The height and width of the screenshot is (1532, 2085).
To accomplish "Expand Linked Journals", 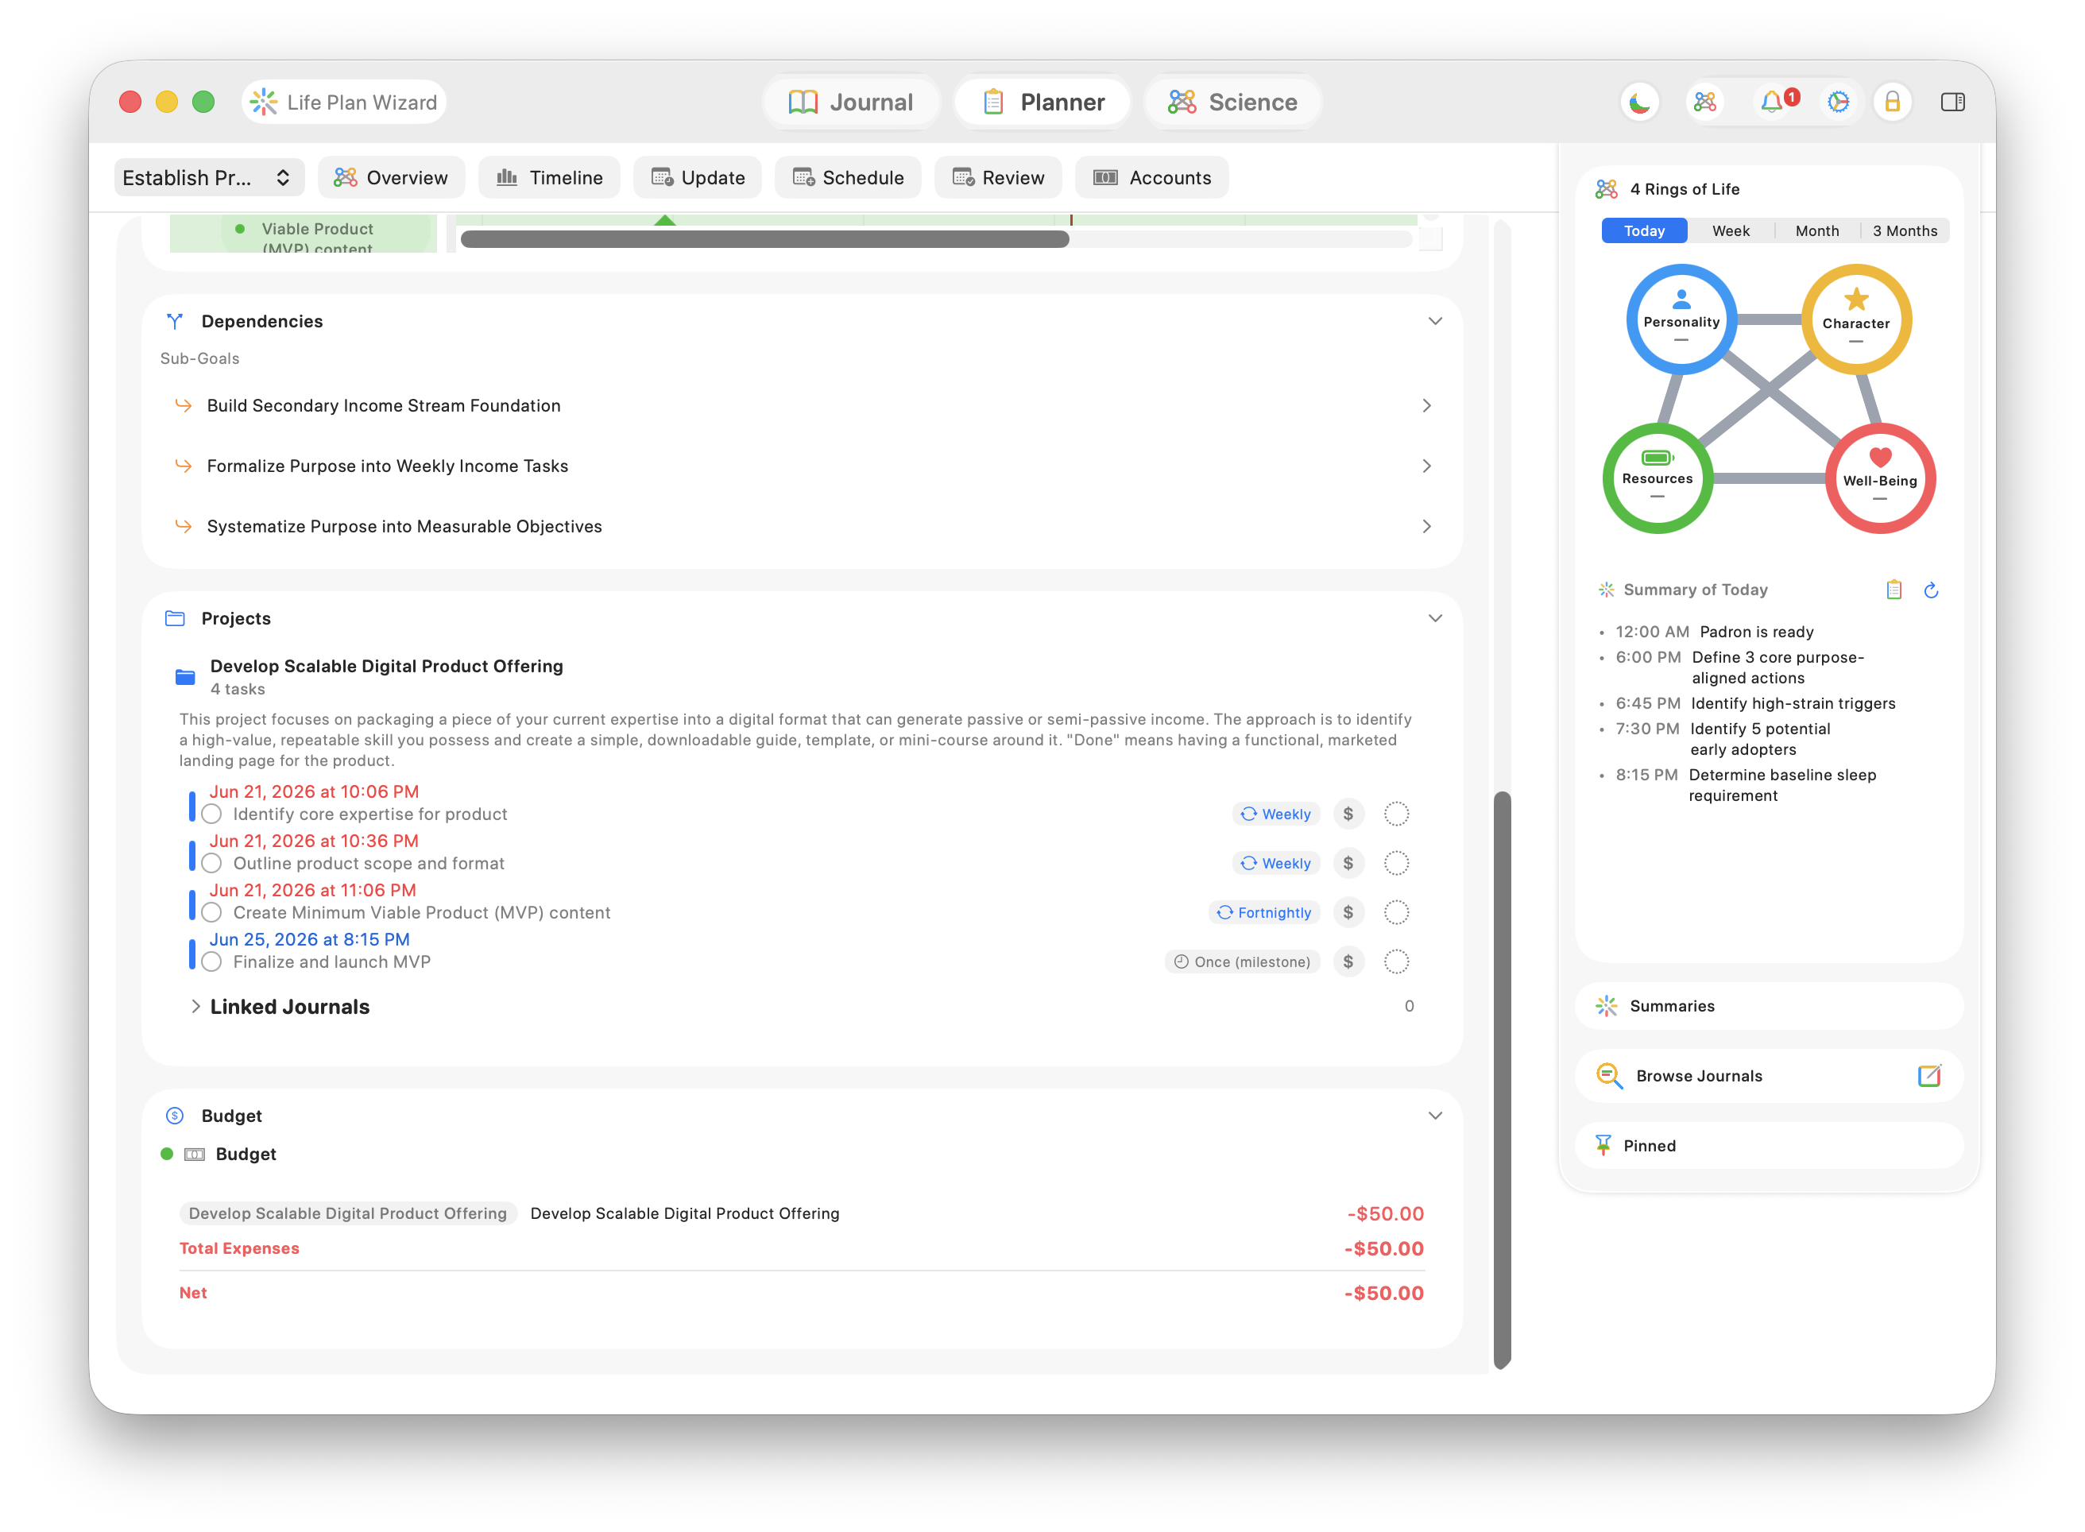I will pos(195,1006).
